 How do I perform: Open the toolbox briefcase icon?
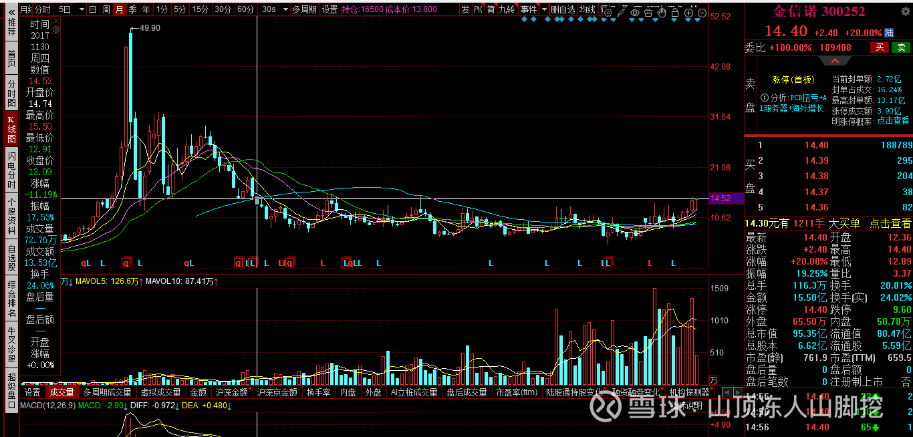[648, 13]
